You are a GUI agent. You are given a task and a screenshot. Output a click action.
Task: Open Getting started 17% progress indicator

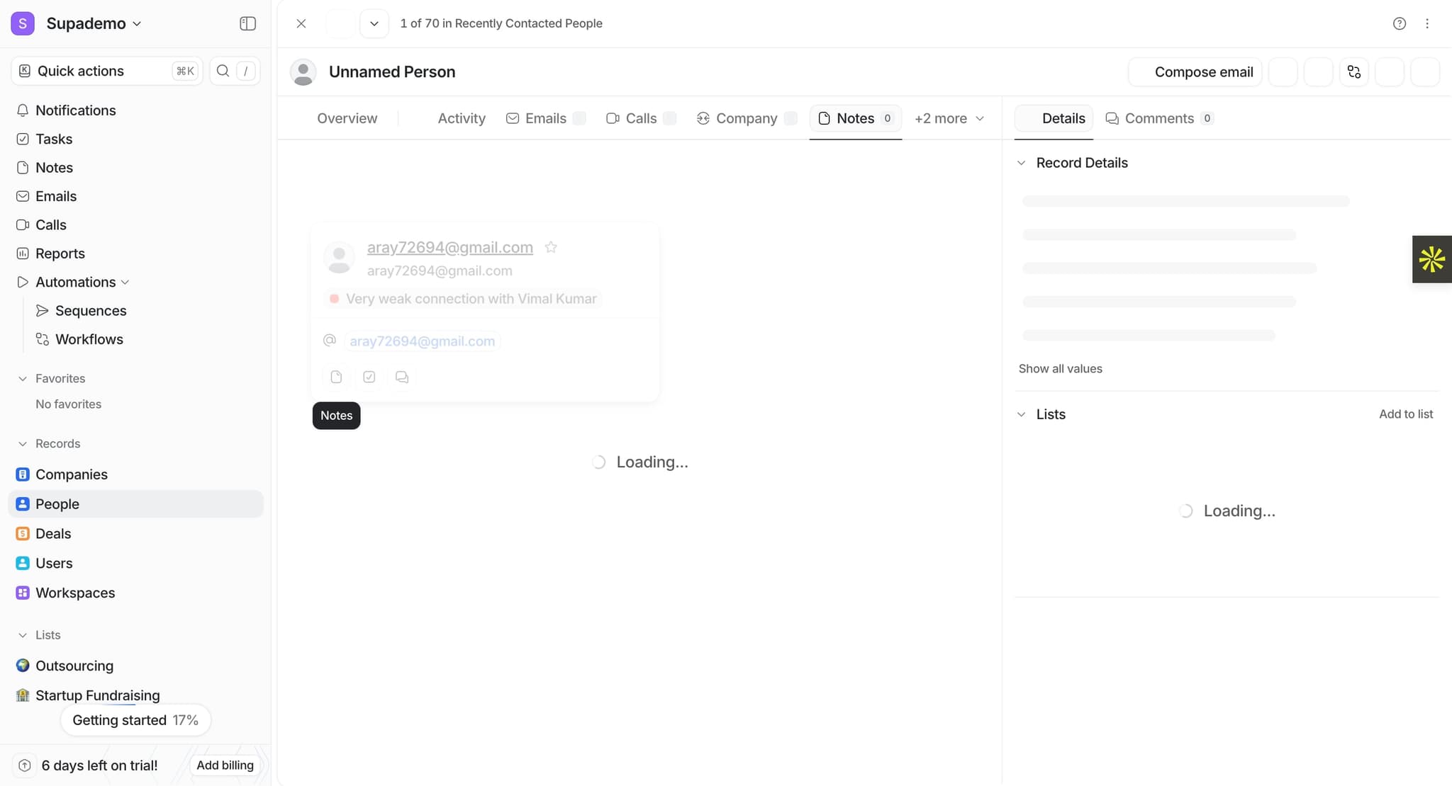point(135,720)
